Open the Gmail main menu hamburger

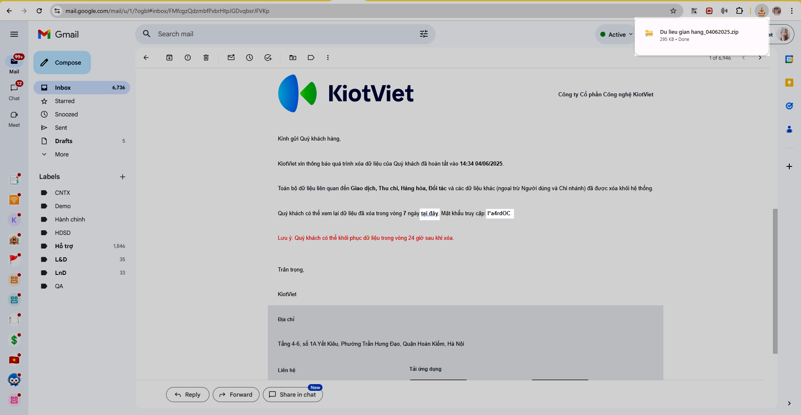coord(14,34)
